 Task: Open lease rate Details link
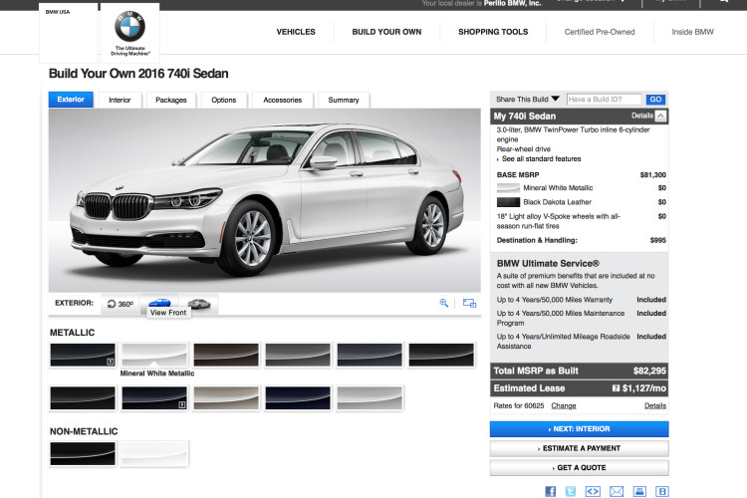point(655,405)
